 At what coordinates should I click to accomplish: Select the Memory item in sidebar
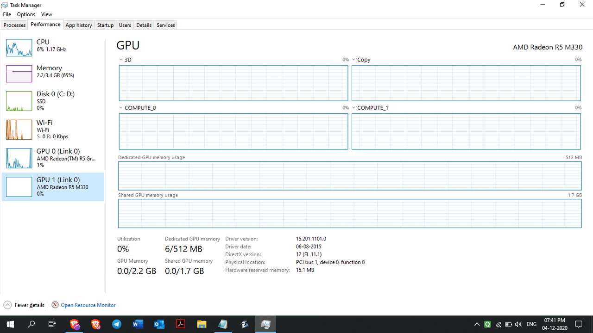[53, 73]
